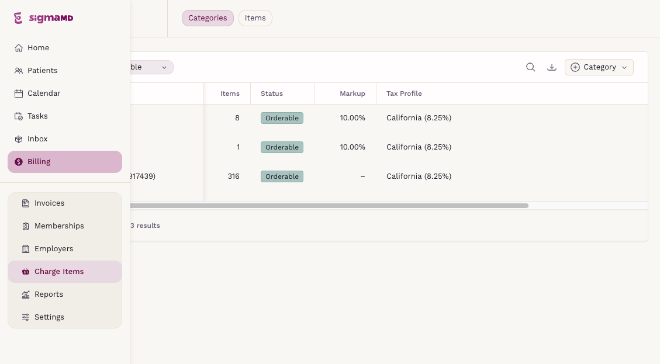
Task: Select Charge Items submenu entry
Action: click(65, 272)
